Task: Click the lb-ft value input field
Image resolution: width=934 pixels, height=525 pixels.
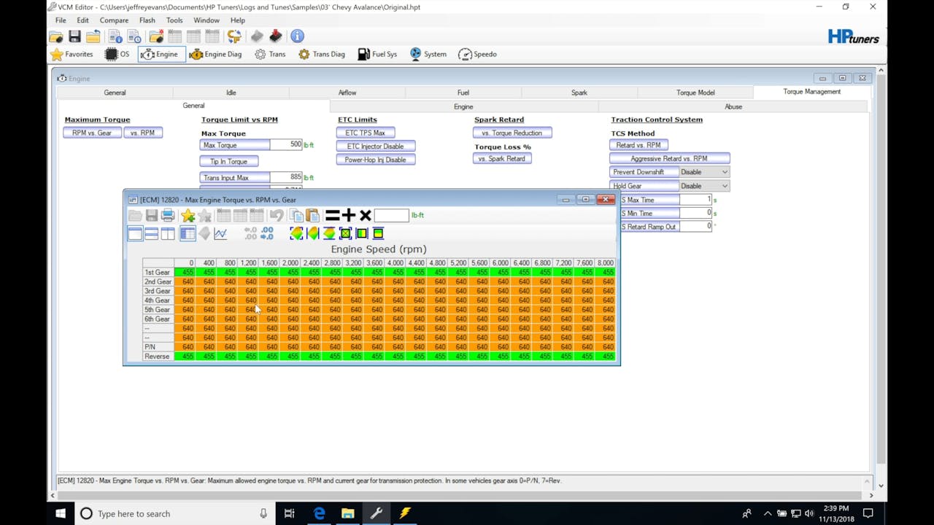Action: point(392,215)
